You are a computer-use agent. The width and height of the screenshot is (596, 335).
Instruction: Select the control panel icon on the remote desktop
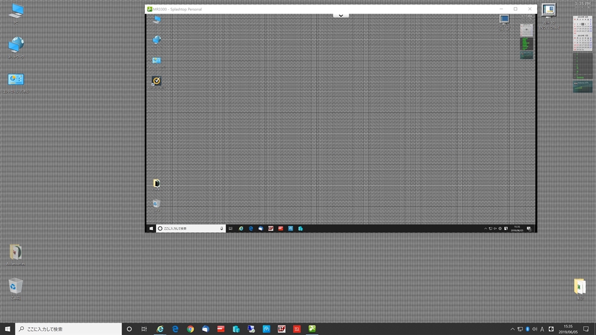157,61
